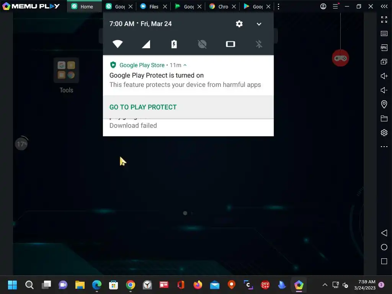This screenshot has height=294, width=392.
Task: Open the GPS location tool
Action: [384, 104]
